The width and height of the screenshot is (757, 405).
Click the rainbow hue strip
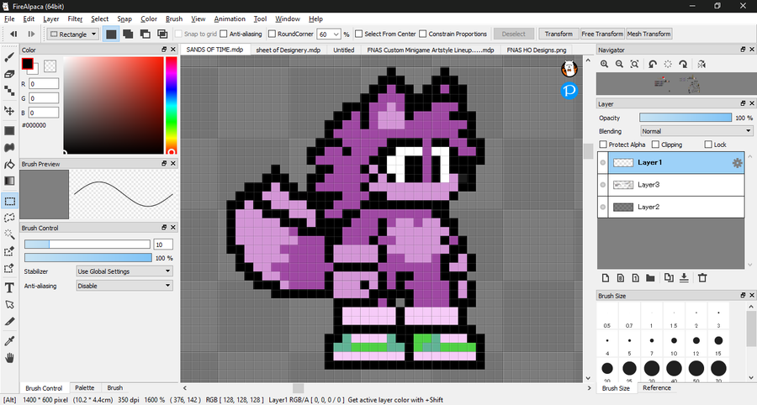coord(172,105)
